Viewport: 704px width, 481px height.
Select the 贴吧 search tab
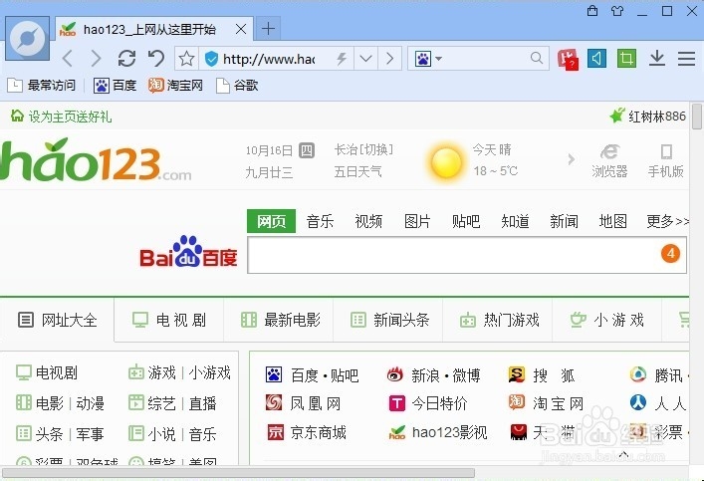tap(466, 221)
